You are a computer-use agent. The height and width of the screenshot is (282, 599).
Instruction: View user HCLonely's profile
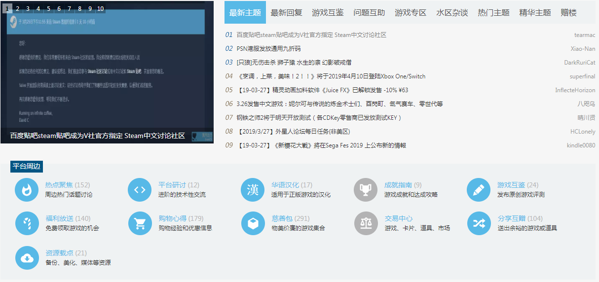coord(583,132)
